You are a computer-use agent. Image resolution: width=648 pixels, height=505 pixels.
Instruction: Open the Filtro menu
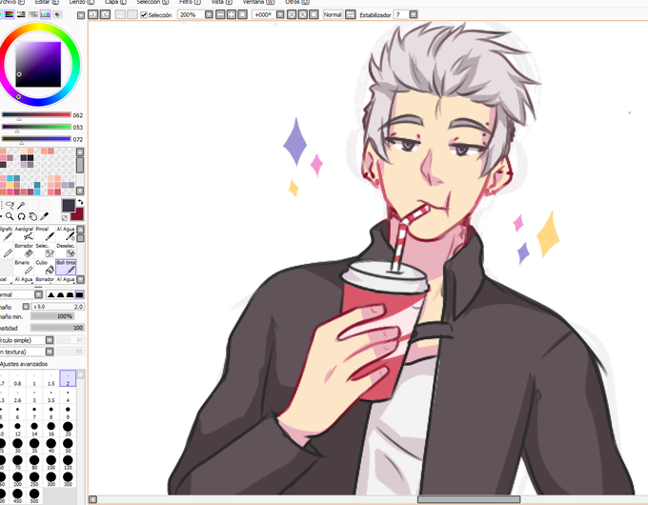click(190, 2)
